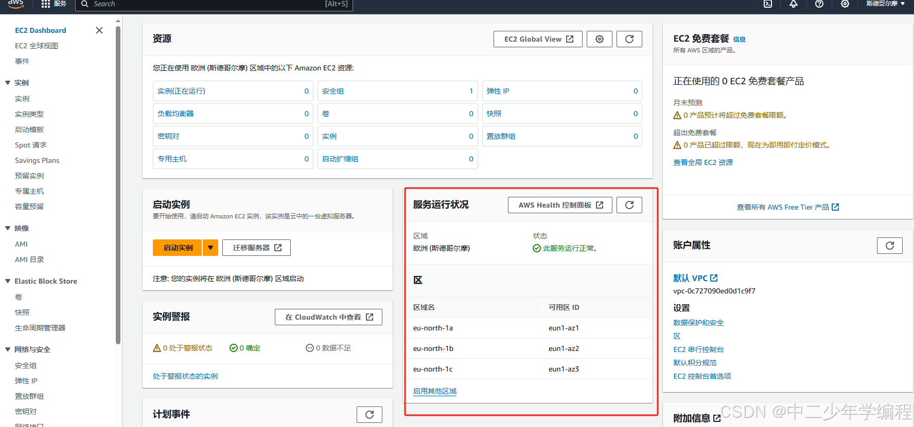Refresh the 账户属性 panel
Image resolution: width=914 pixels, height=427 pixels.
tap(890, 246)
